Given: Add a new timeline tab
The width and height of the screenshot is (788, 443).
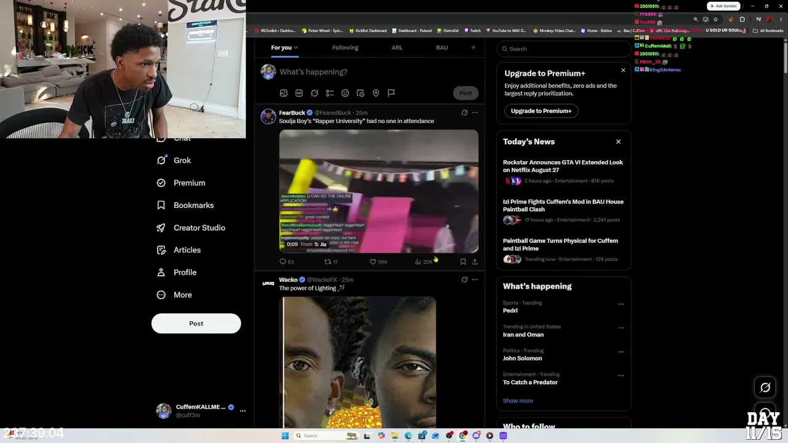Looking at the screenshot, I should pos(473,47).
